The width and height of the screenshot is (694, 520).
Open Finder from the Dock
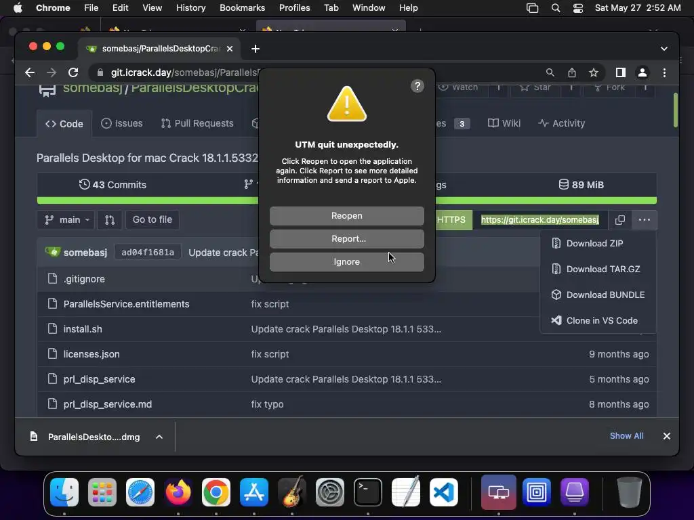click(64, 492)
